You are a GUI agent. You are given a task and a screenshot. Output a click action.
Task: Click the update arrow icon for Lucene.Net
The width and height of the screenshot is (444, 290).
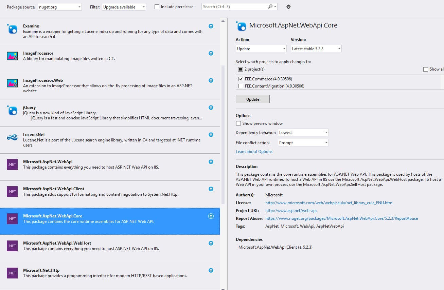pyautogui.click(x=211, y=135)
